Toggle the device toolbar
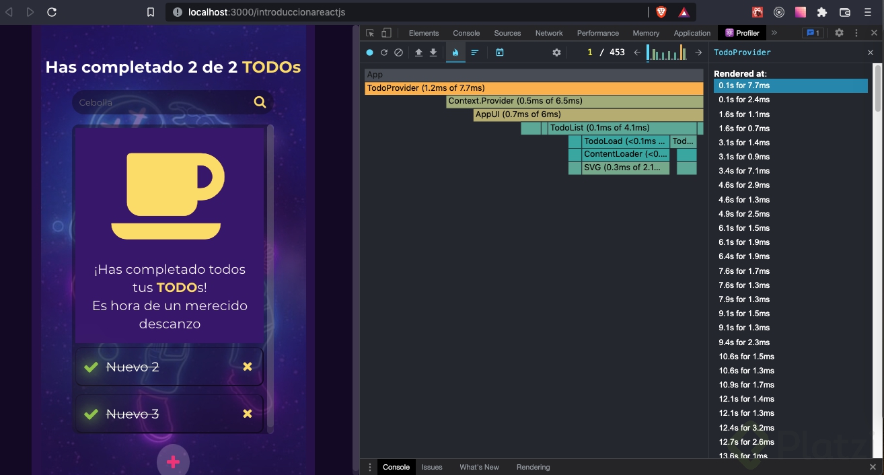 click(386, 33)
